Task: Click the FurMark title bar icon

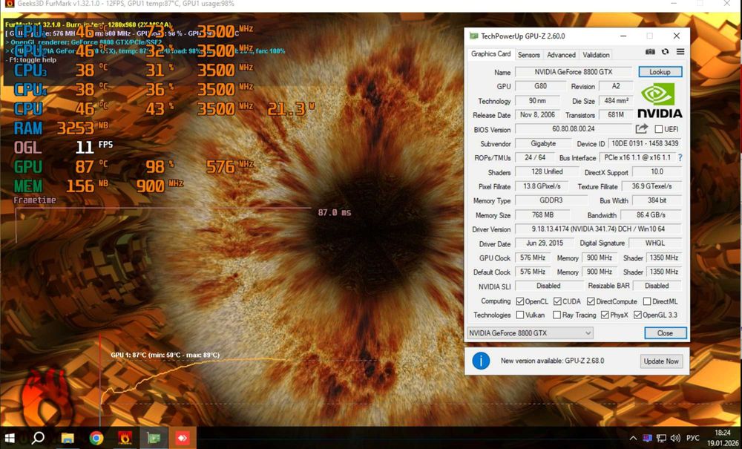Action: point(10,4)
